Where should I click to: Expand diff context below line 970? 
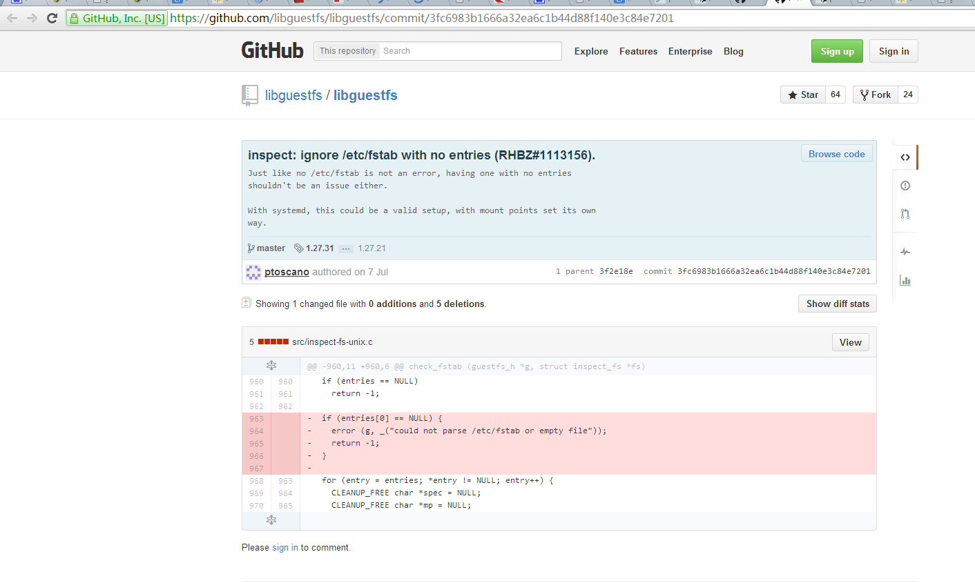pyautogui.click(x=271, y=520)
